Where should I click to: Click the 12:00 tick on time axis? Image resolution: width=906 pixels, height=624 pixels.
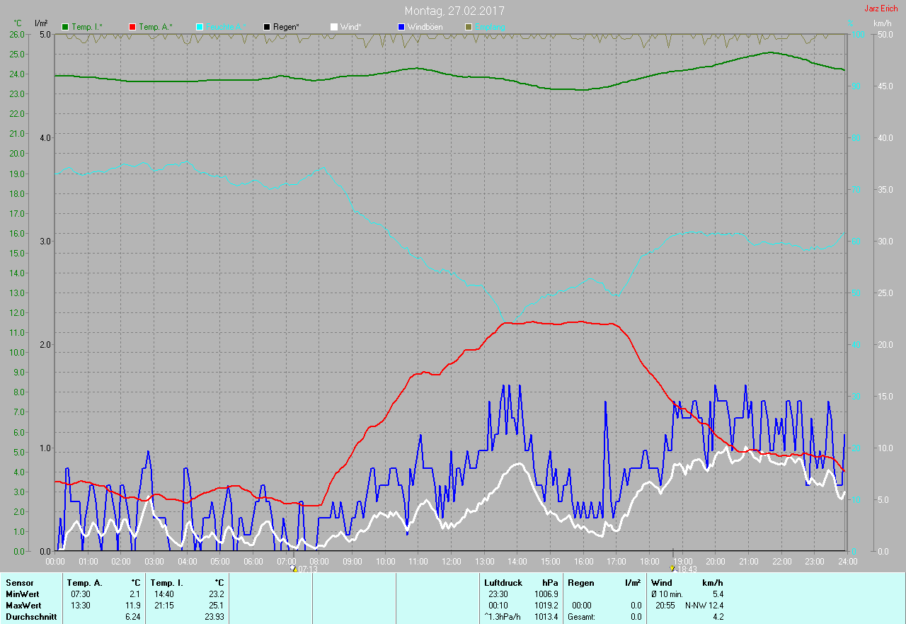451,562
